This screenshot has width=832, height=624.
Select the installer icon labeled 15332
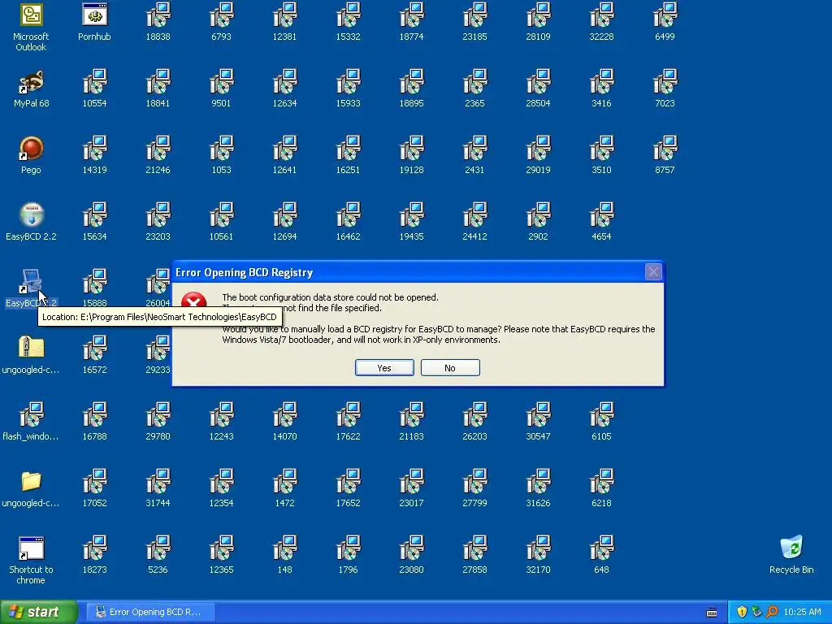coord(348,15)
